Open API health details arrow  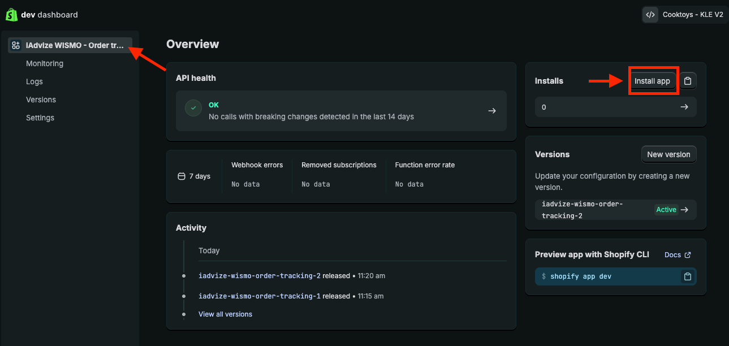[491, 111]
